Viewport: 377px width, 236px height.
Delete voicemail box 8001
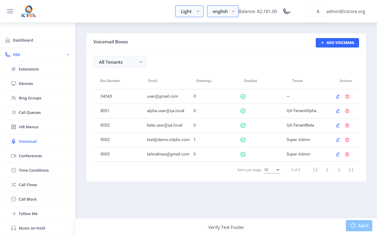[x=347, y=111]
